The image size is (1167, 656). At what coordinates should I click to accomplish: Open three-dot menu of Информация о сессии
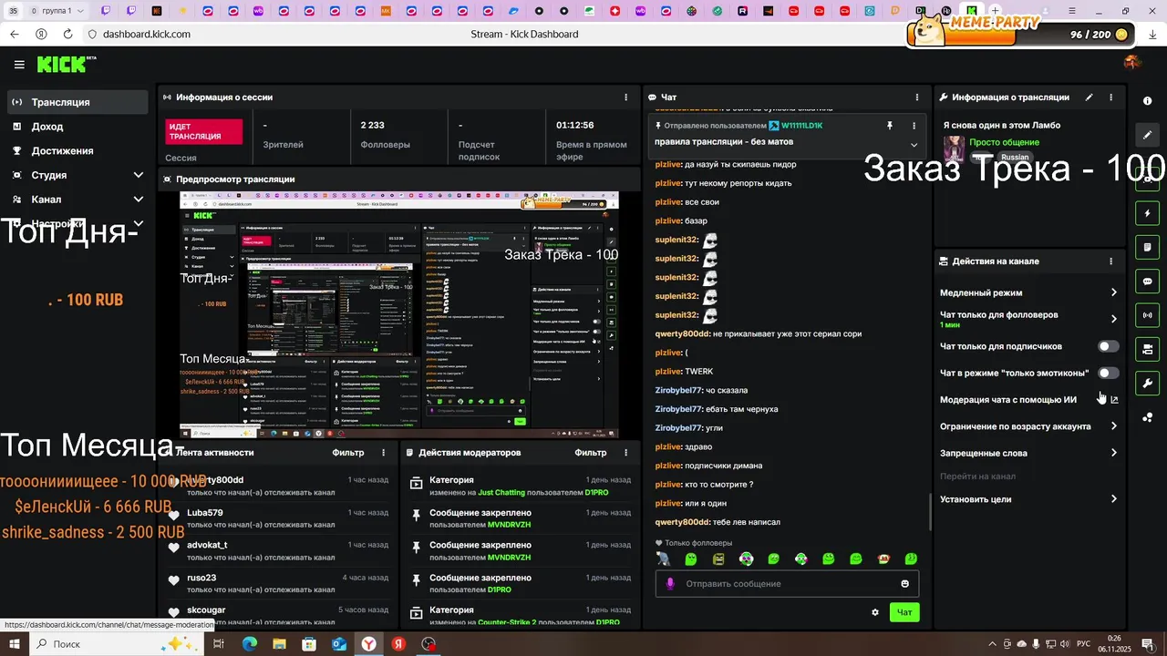pyautogui.click(x=625, y=97)
